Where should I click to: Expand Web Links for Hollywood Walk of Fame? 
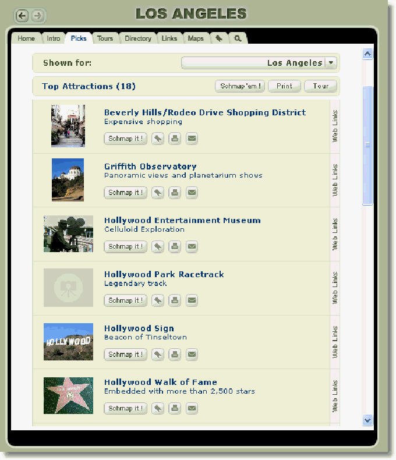[335, 397]
